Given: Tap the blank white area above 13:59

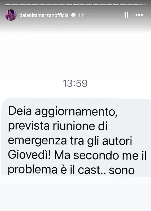Looking at the screenshot, I should [x=75, y=55].
